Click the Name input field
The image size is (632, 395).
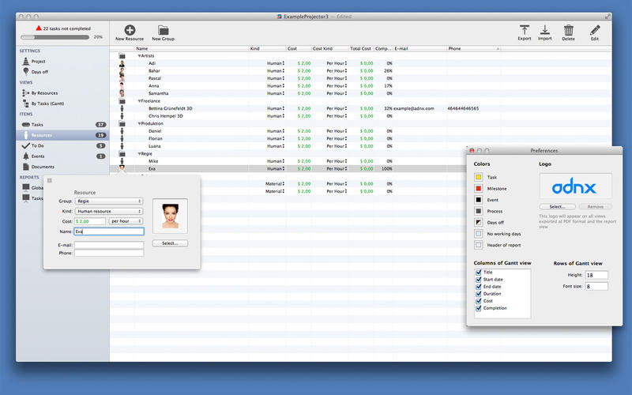coord(109,231)
